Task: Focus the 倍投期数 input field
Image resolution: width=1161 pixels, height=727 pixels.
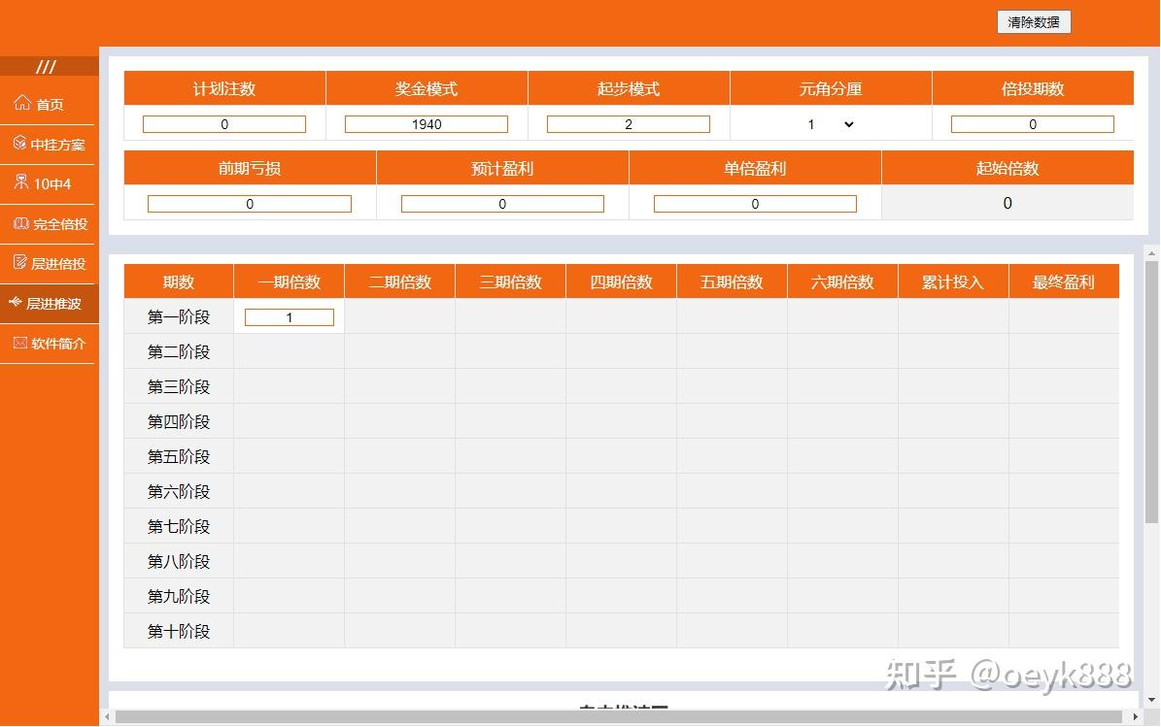Action: tap(1033, 124)
